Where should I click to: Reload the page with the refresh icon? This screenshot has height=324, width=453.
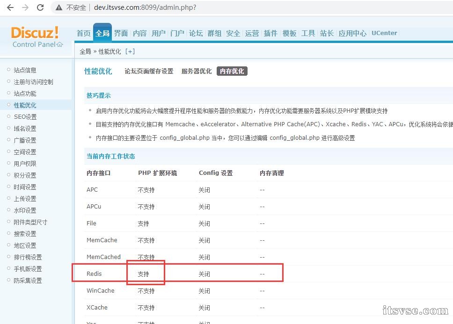coord(40,7)
